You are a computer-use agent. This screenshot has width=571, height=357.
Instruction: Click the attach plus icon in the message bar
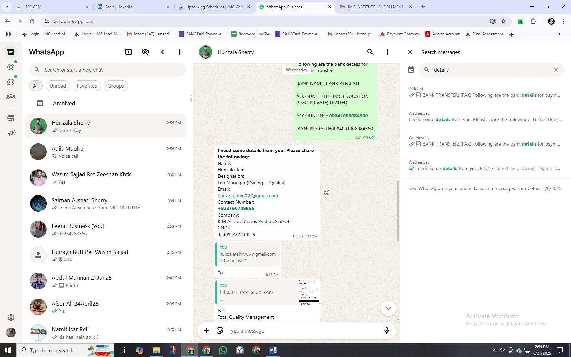(x=206, y=330)
